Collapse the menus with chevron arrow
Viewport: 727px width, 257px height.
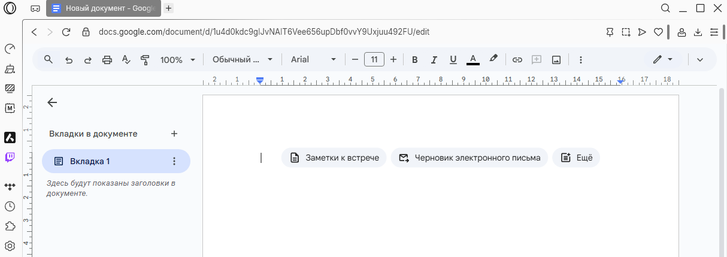pos(699,59)
